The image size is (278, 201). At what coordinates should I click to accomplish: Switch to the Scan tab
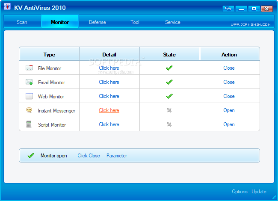click(x=22, y=22)
